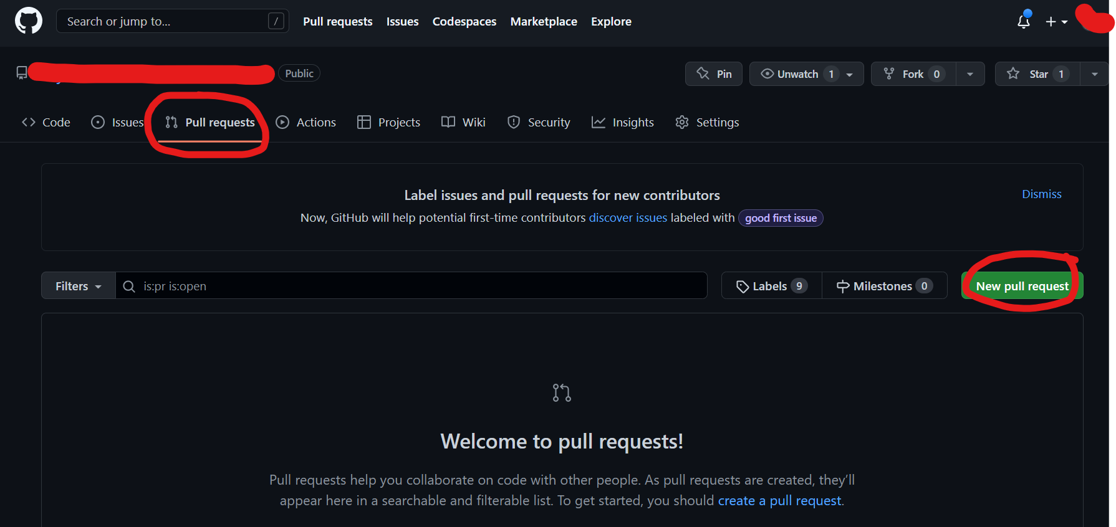Image resolution: width=1116 pixels, height=527 pixels.
Task: Switch to the repo Issues tab
Action: pyautogui.click(x=118, y=122)
